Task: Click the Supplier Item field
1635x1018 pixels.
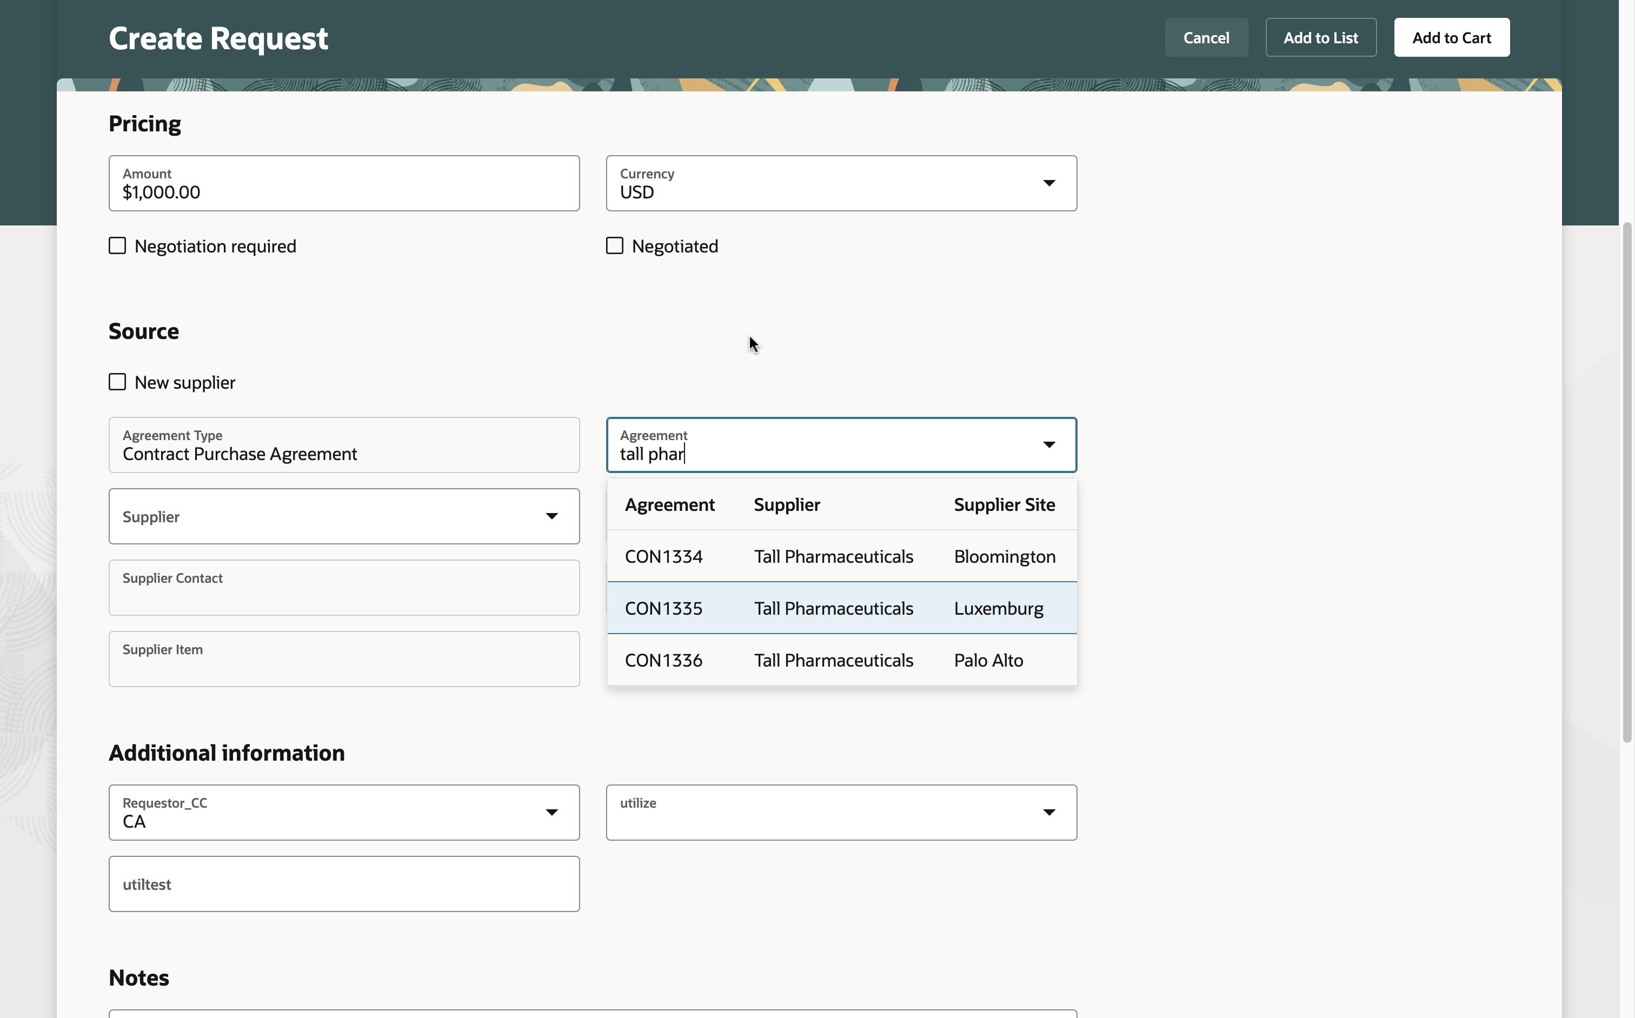Action: point(343,658)
